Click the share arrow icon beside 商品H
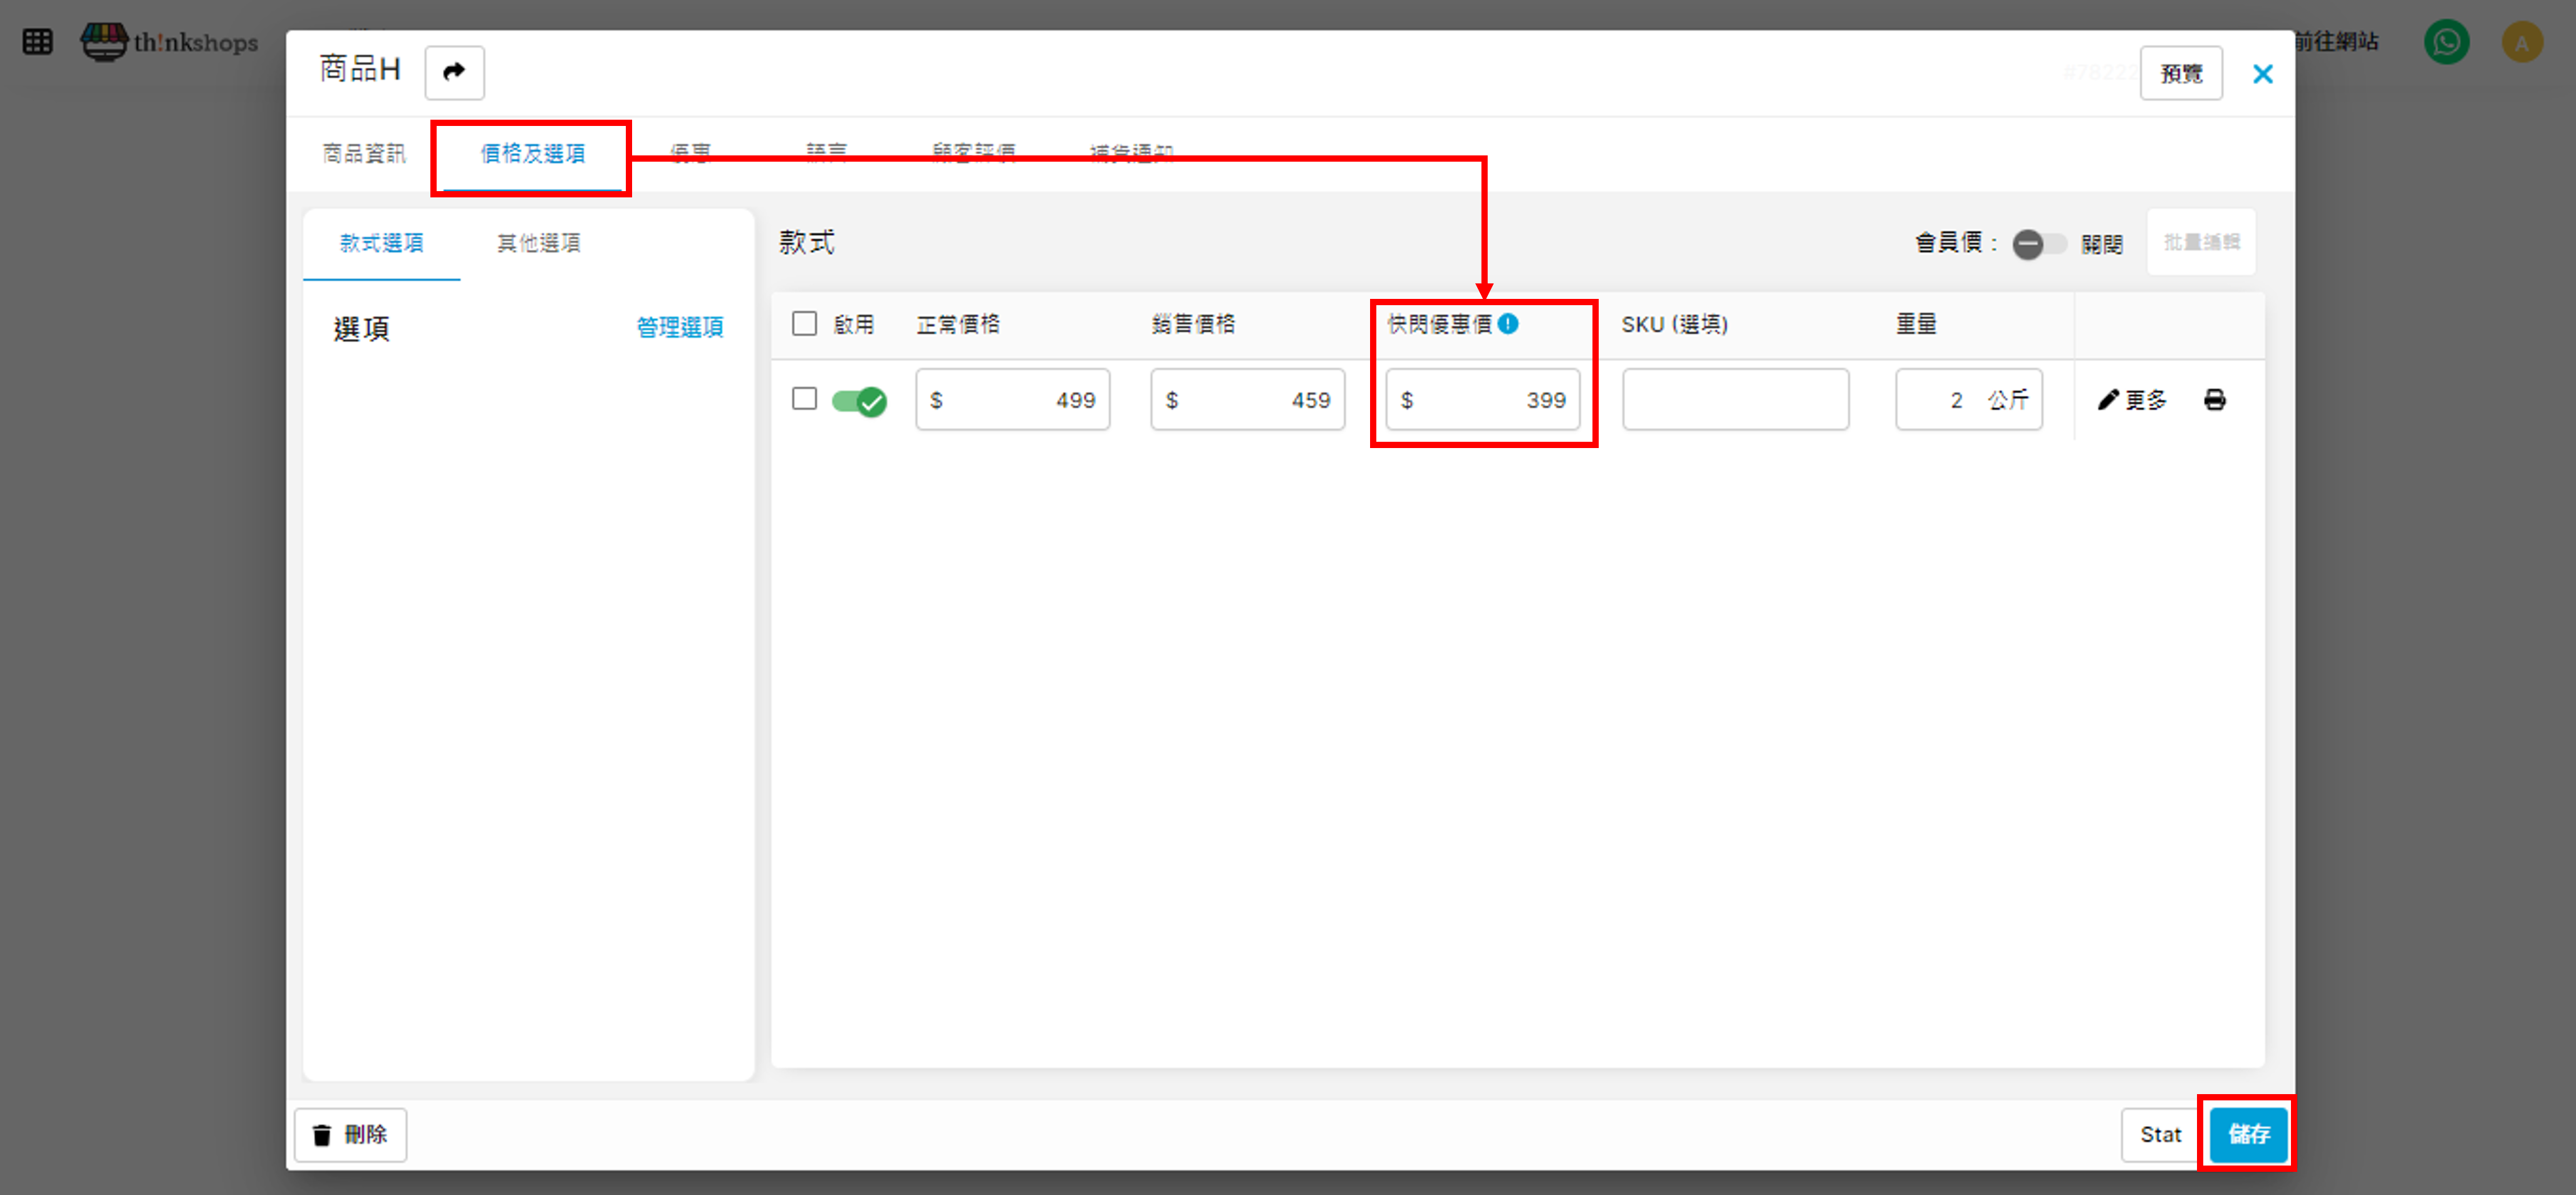 pos(454,72)
